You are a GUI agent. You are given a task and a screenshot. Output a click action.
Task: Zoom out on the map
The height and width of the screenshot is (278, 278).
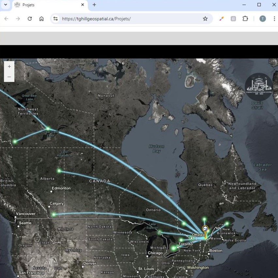coord(9,77)
